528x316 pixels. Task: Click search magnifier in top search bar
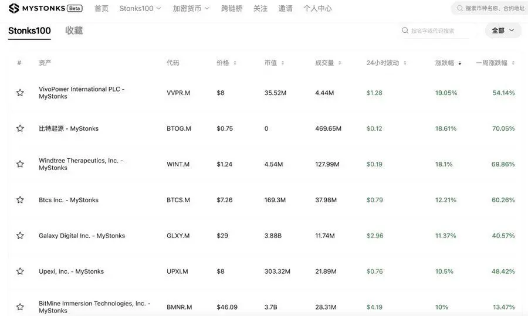(x=459, y=8)
